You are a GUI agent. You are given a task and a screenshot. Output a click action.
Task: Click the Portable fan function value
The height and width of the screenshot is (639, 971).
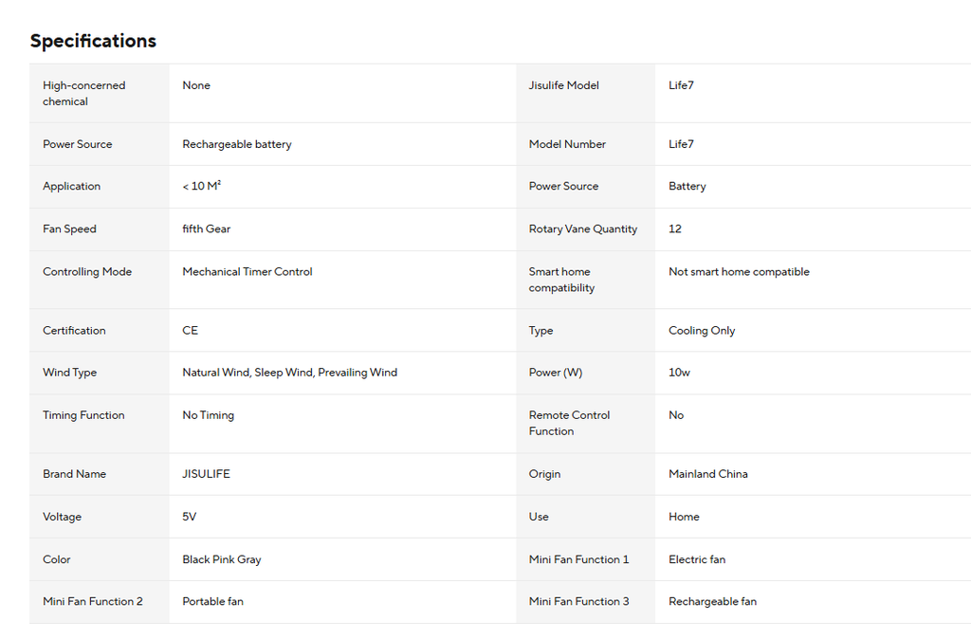pos(212,601)
